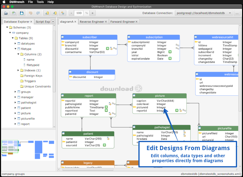243x177 pixels.
Task: Expand the Indexes (1) node
Action: [18, 70]
